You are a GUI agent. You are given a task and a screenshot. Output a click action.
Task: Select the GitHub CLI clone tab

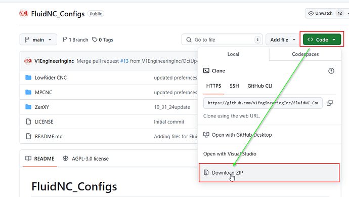(260, 86)
